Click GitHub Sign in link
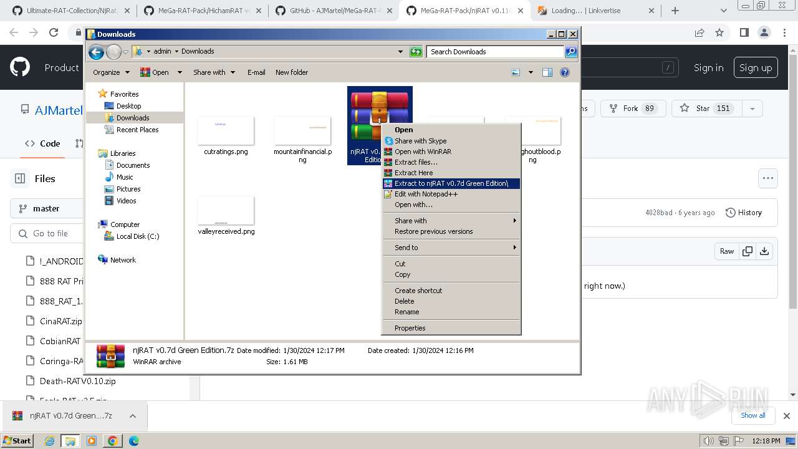798x449 pixels. (709, 68)
